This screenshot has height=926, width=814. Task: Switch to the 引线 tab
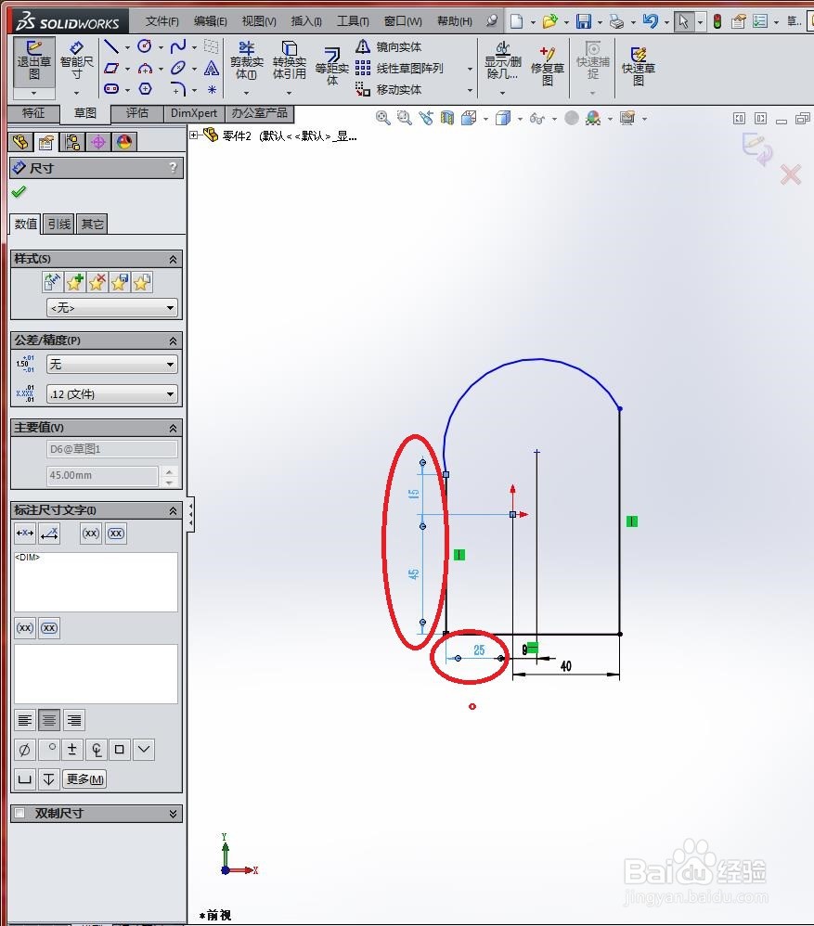click(58, 224)
